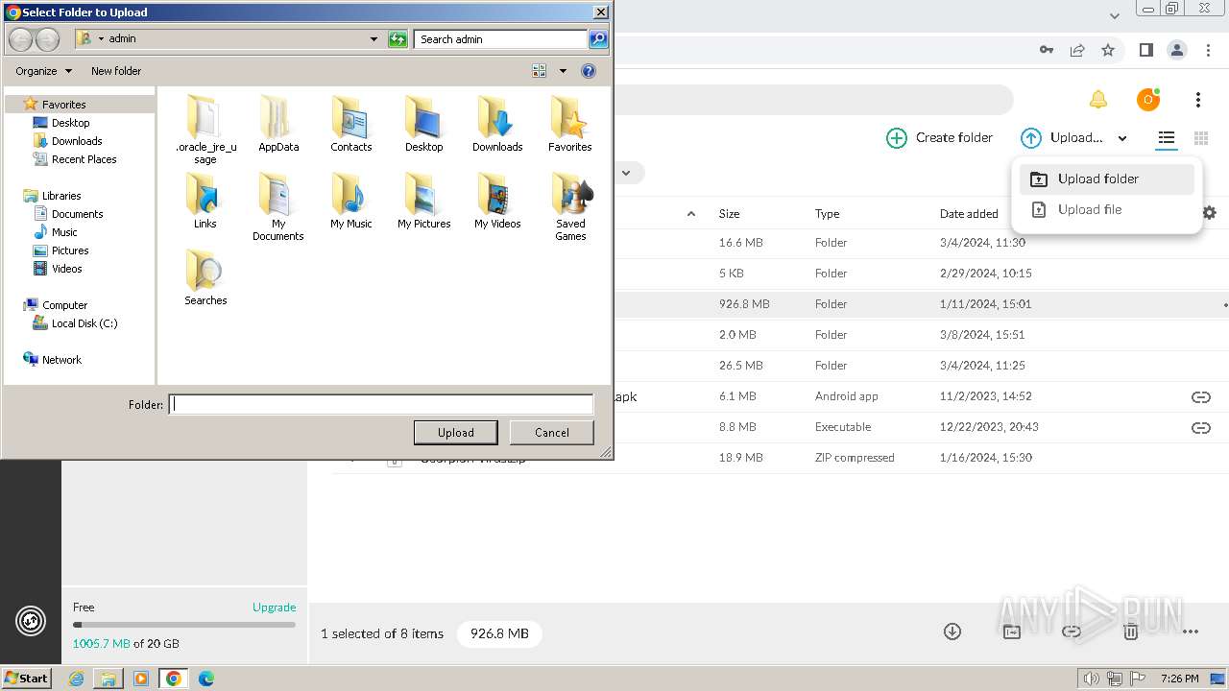Select the Favorites folder in file pane
Viewport: 1229px width, 691px height.
pyautogui.click(x=570, y=124)
